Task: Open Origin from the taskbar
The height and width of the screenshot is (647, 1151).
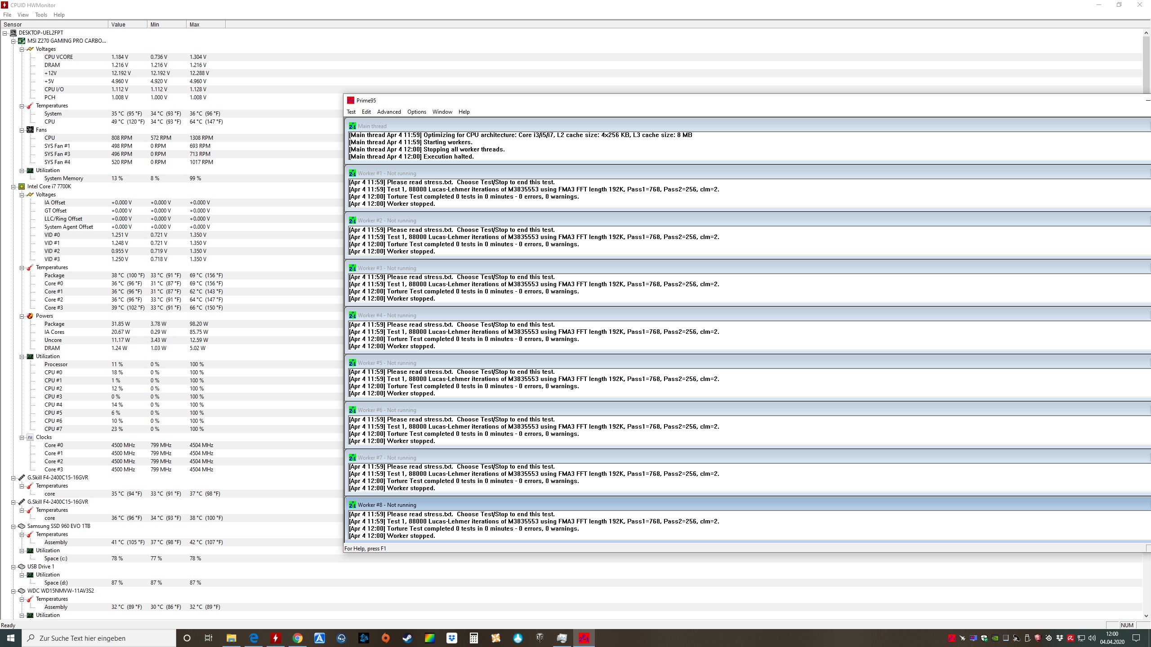Action: 385,638
